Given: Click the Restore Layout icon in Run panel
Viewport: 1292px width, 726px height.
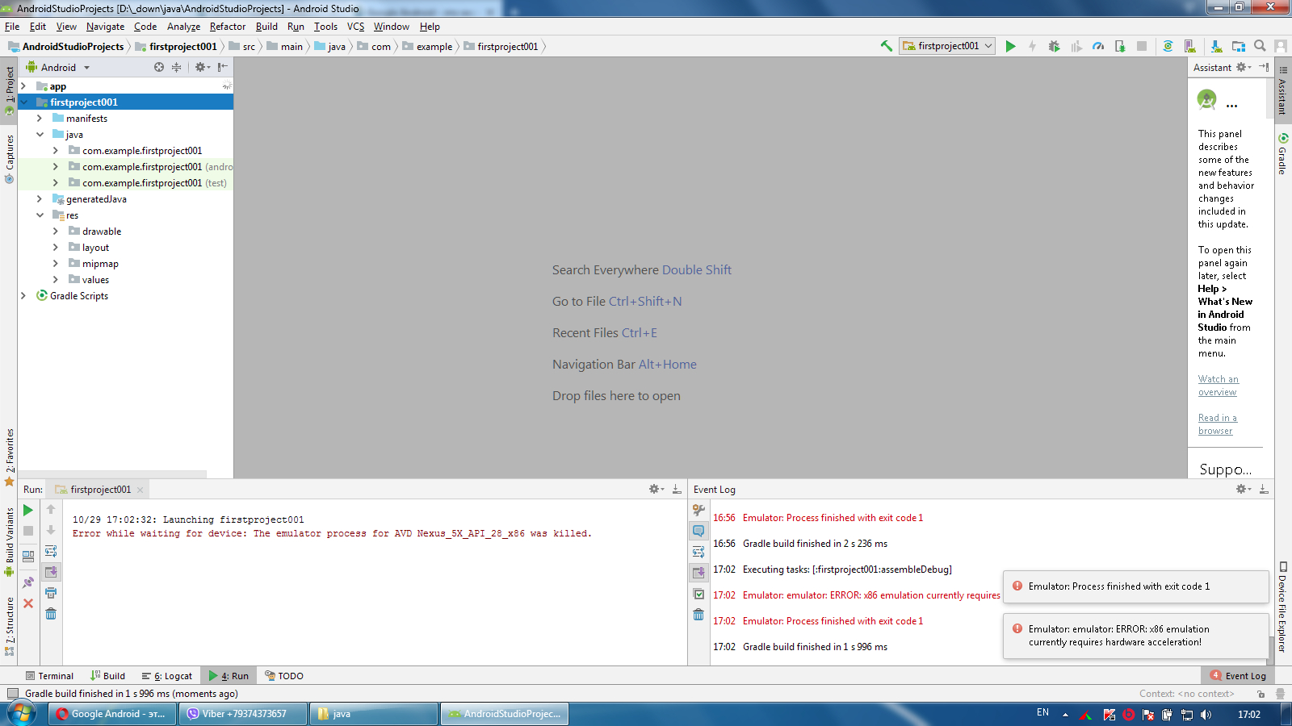Looking at the screenshot, I should pyautogui.click(x=28, y=557).
